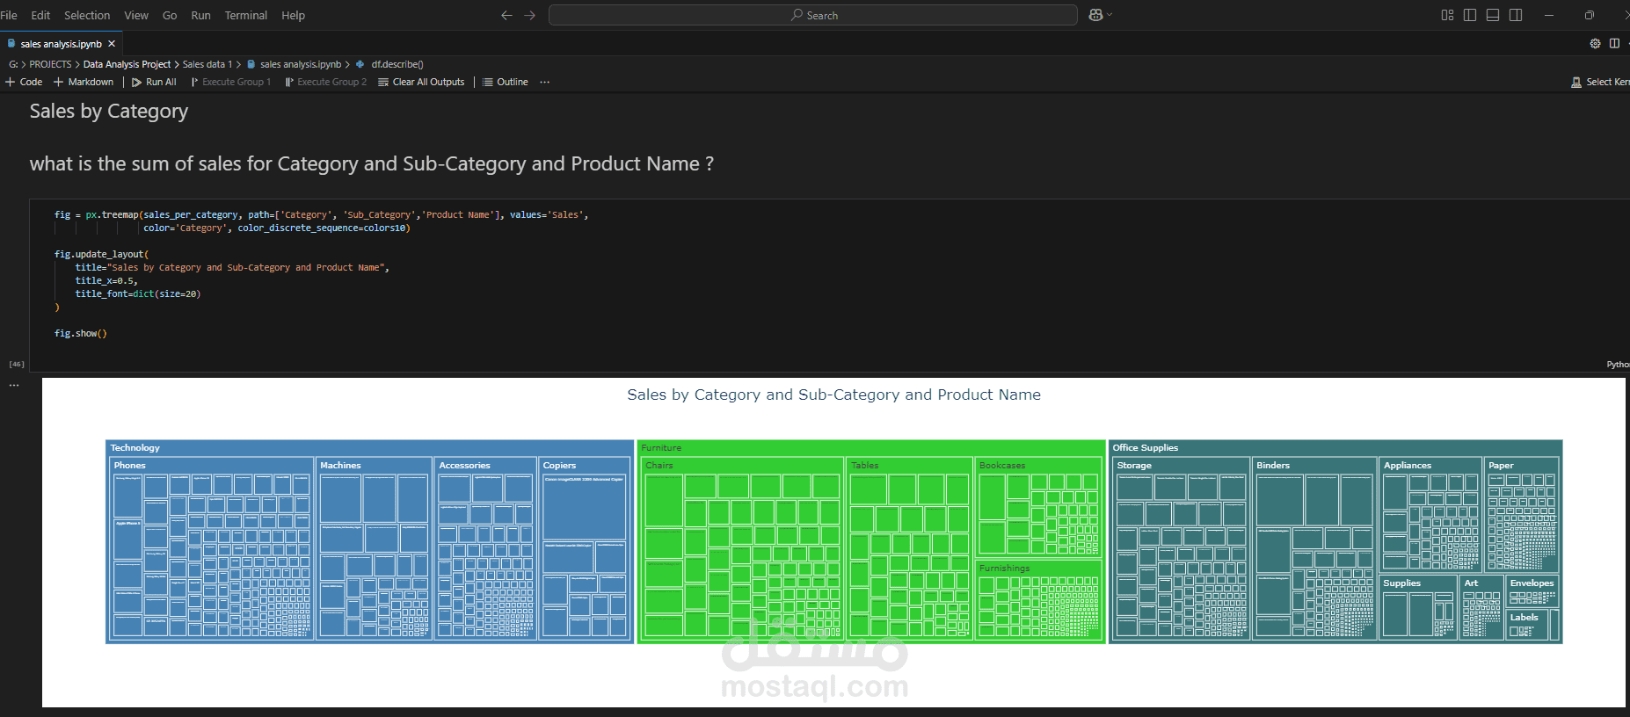Open the Terminal menu
This screenshot has width=1630, height=717.
(245, 15)
